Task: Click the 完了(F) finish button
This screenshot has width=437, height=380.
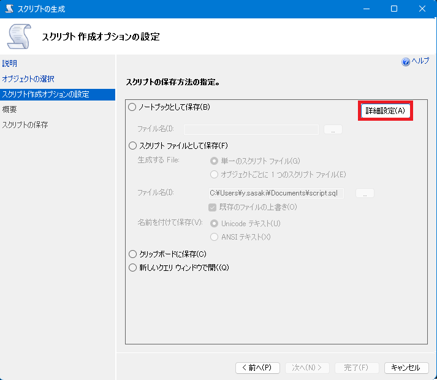Action: 357,368
